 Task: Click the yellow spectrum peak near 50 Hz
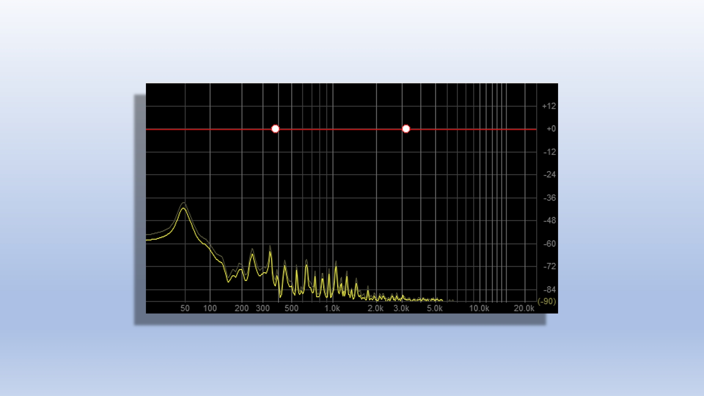click(184, 208)
